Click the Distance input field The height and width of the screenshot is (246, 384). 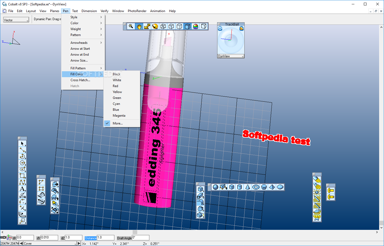pyautogui.click(x=105, y=238)
